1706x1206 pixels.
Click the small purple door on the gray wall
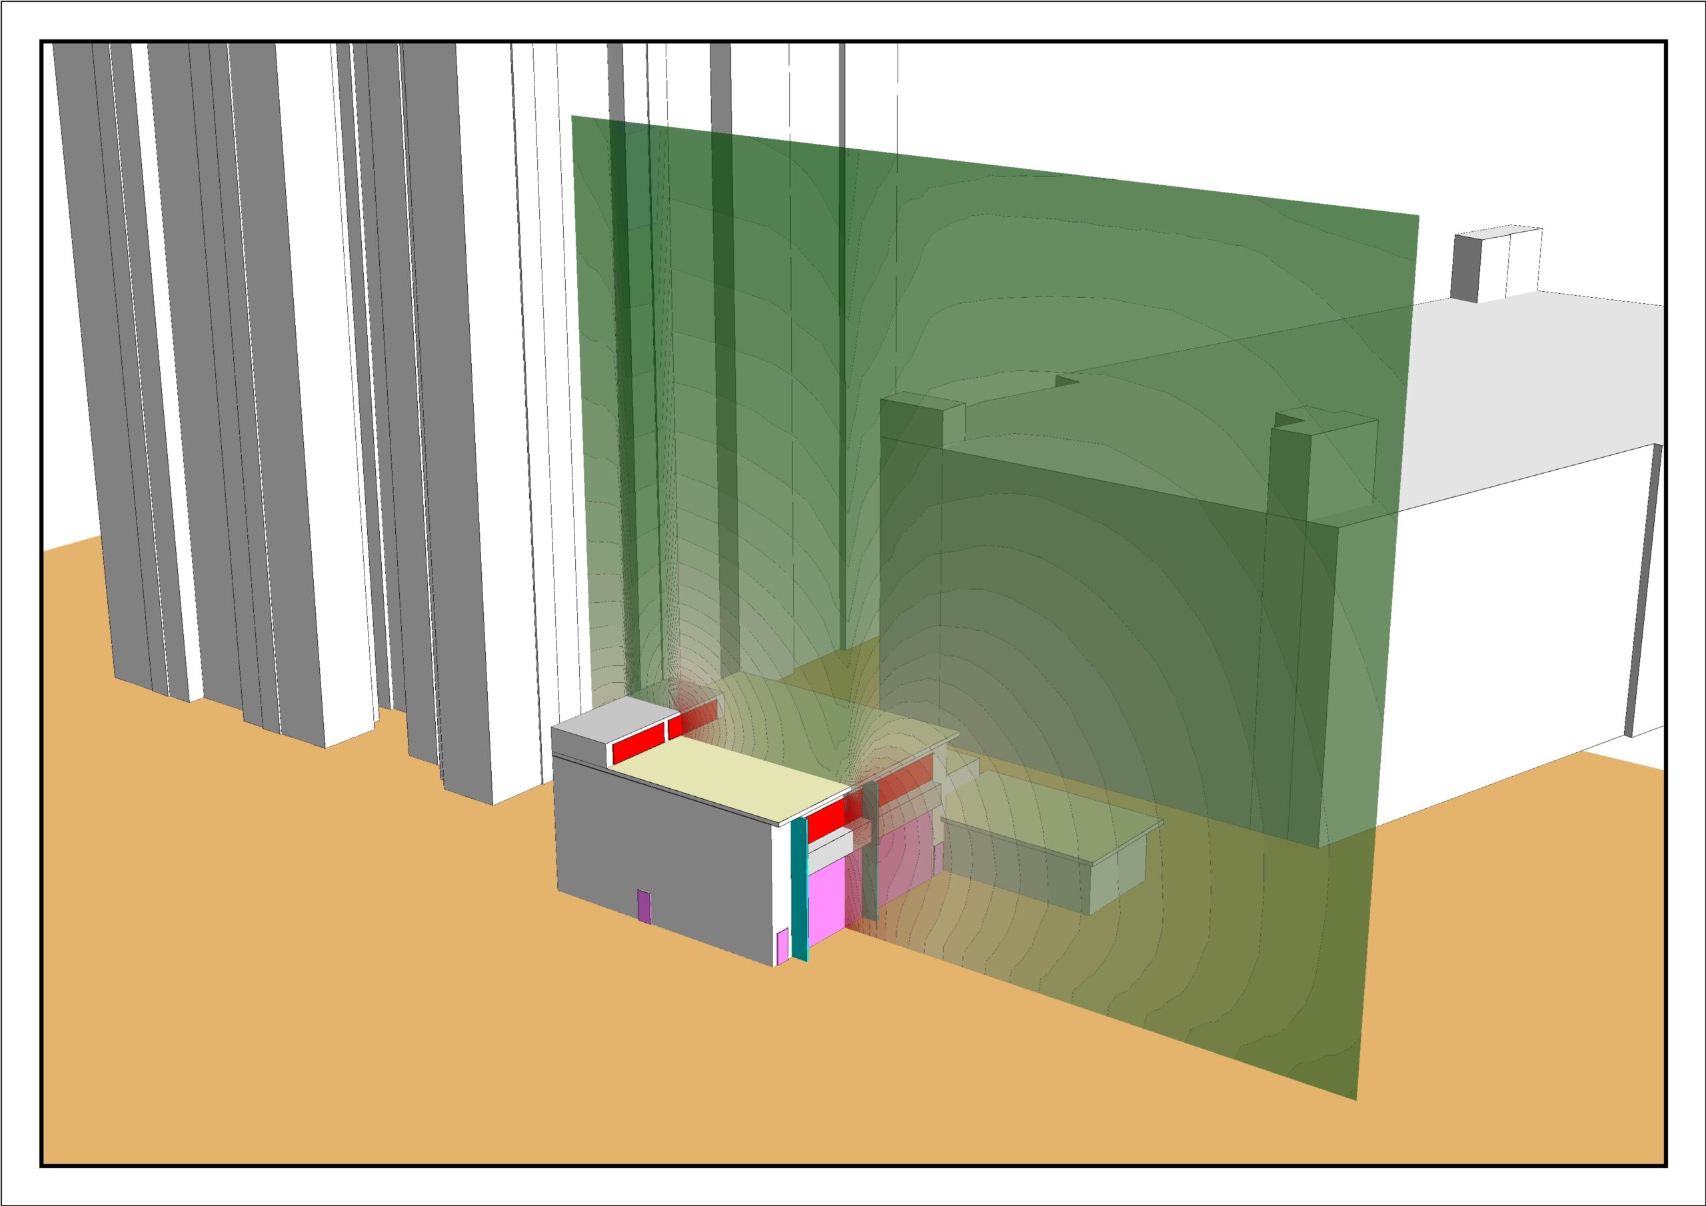pos(645,907)
